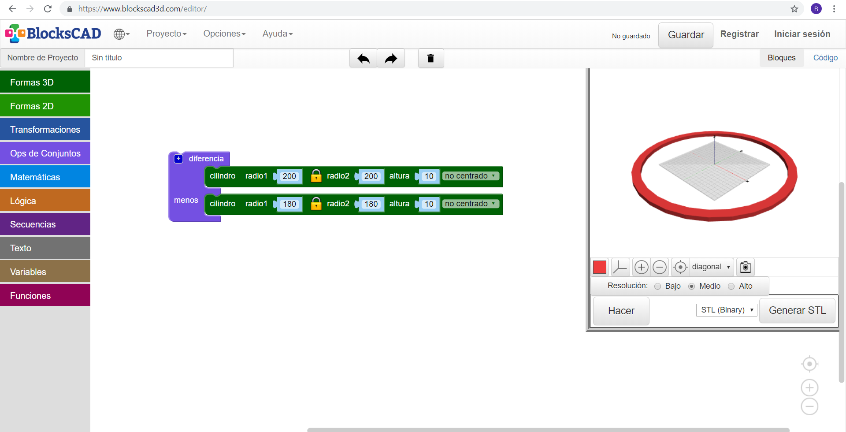Switch to the Código tab
Image resolution: width=846 pixels, height=432 pixels.
(x=825, y=58)
